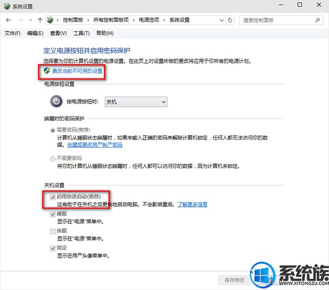Open the 查看(V) menu

58,33
